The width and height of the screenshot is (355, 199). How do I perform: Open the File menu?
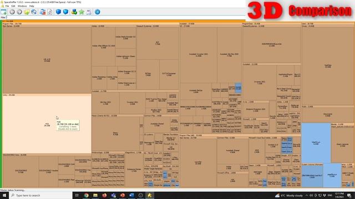[7, 6]
